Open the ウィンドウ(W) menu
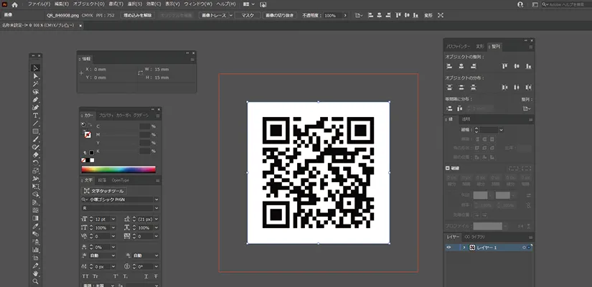592x287 pixels. point(198,4)
